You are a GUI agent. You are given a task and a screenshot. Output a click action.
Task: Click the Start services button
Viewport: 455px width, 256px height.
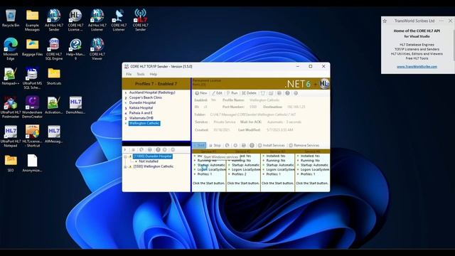point(199,145)
